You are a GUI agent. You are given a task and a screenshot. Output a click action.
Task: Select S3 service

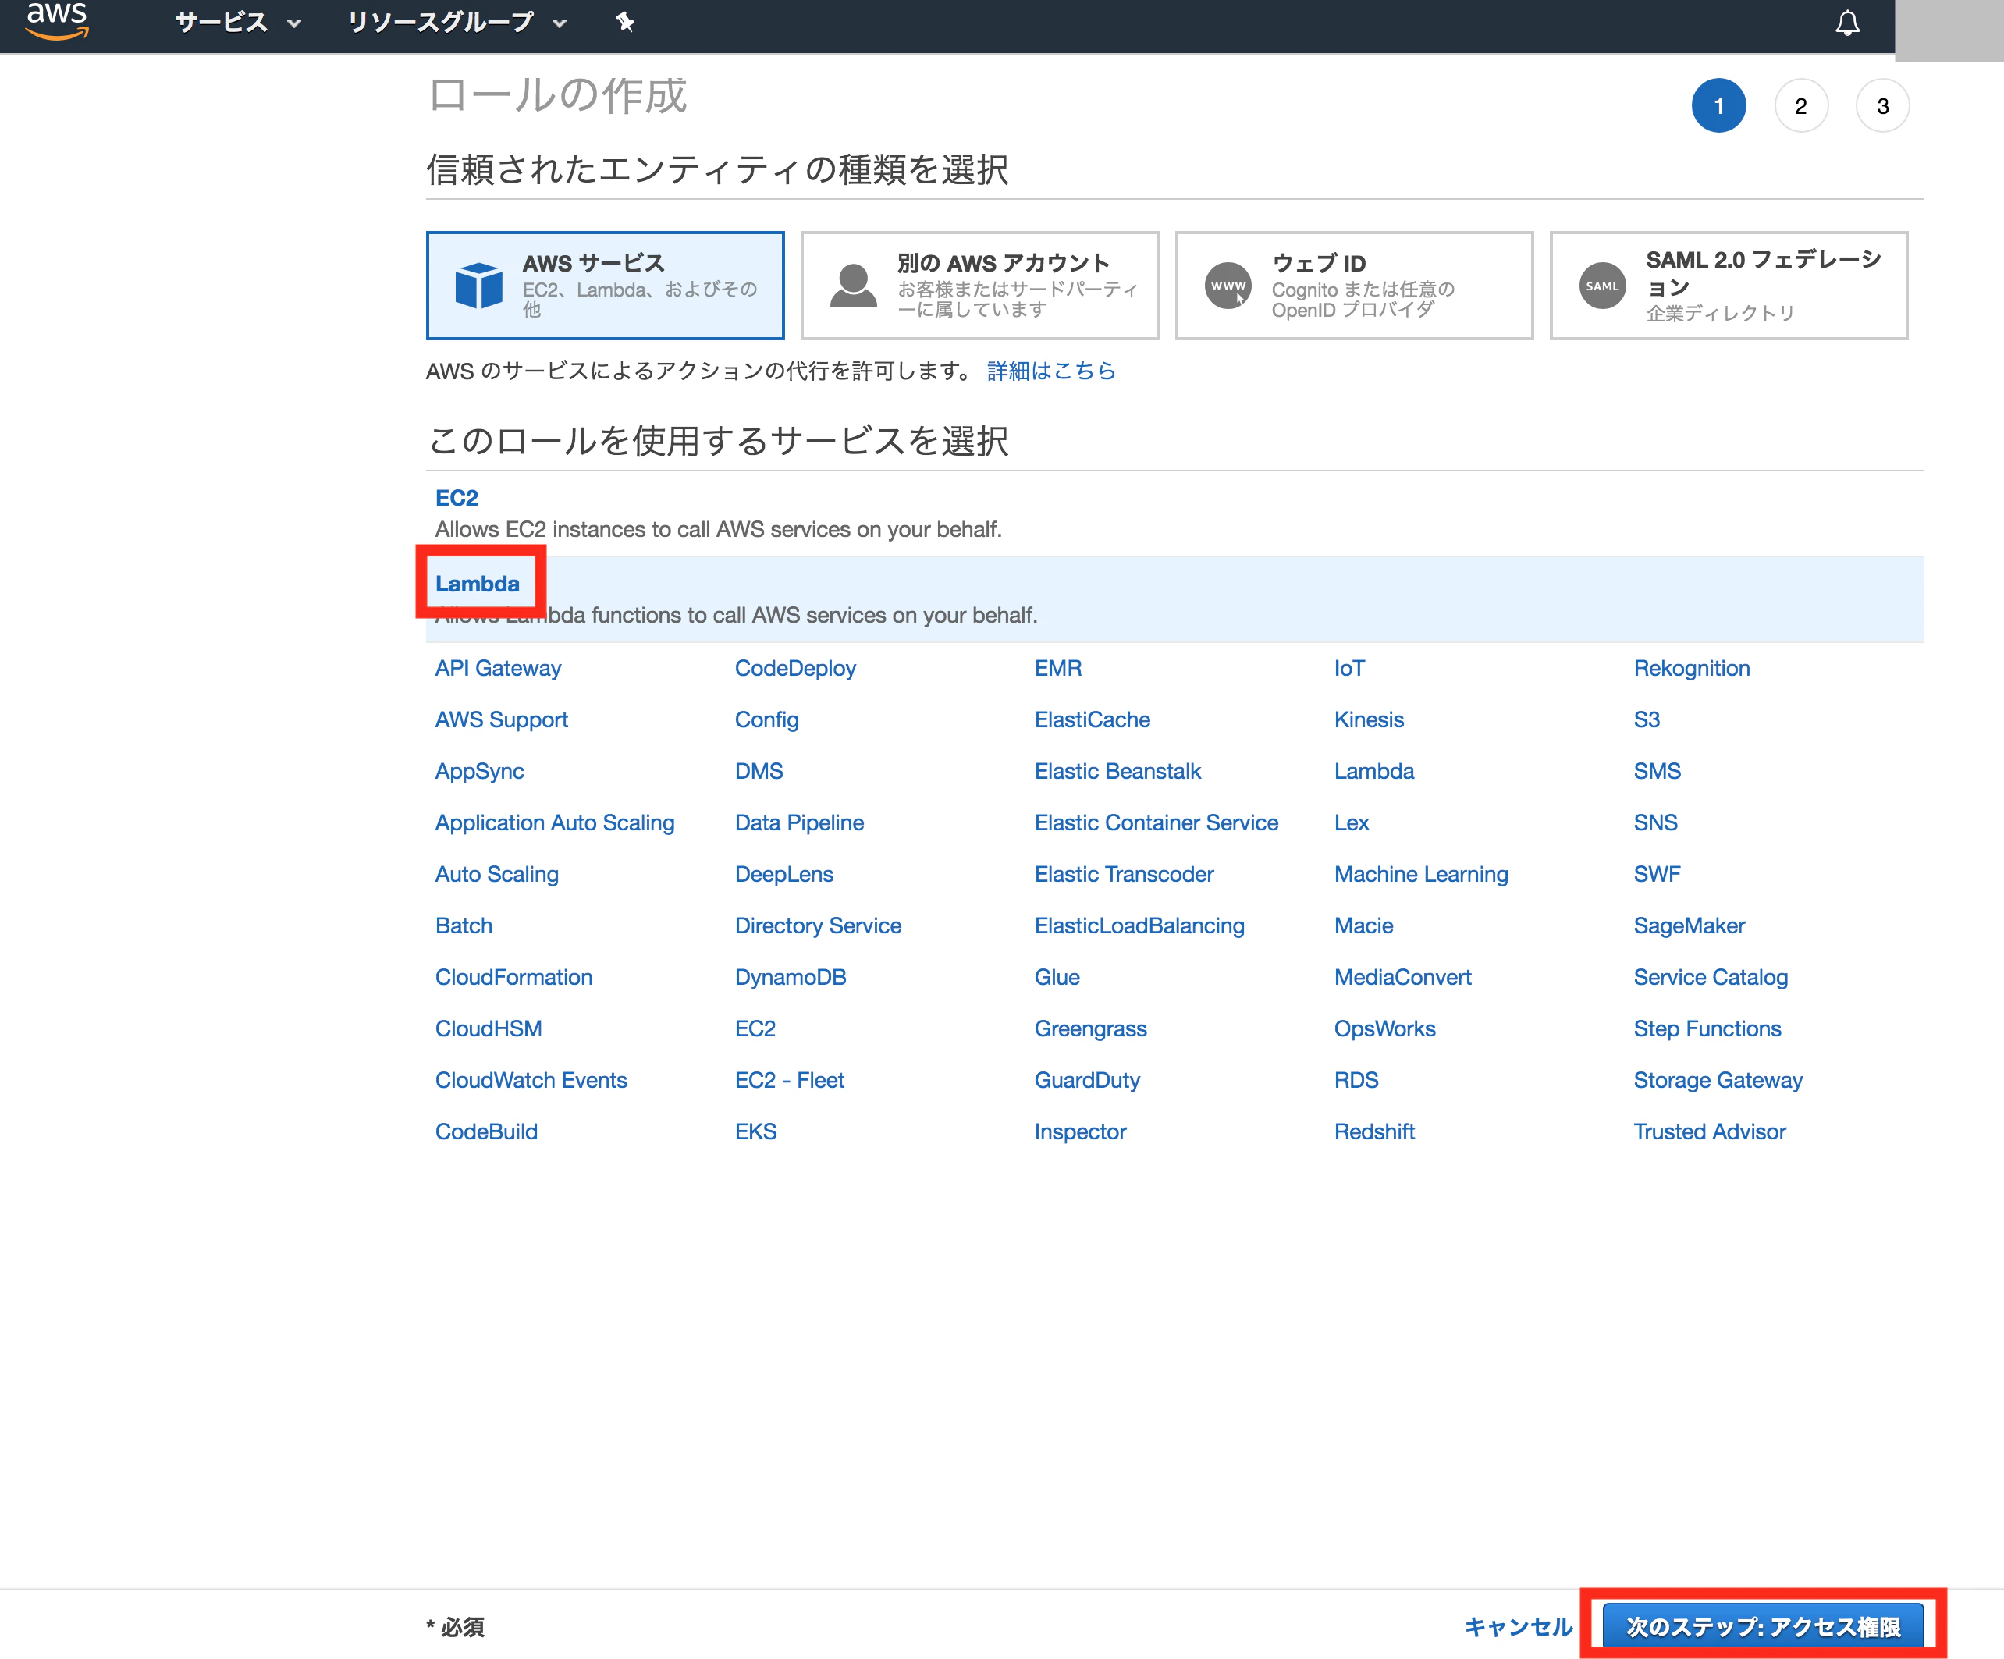coord(1647,719)
